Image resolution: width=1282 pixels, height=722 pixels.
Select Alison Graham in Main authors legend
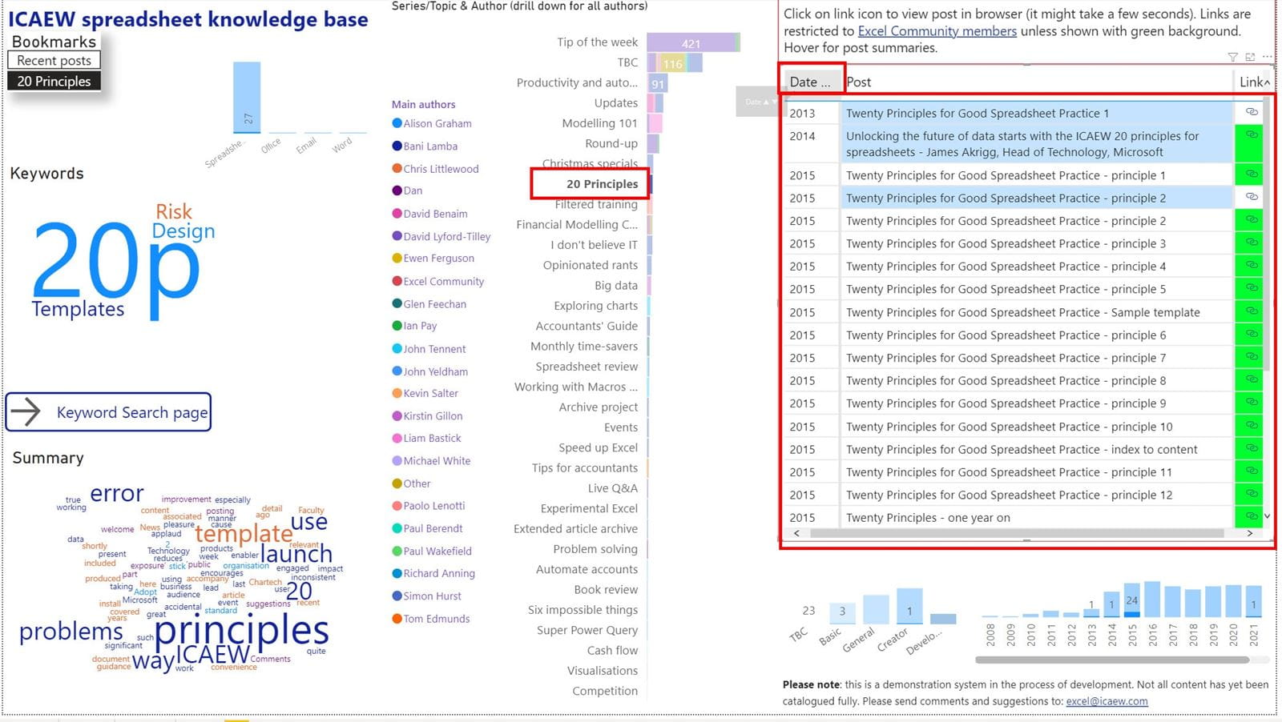pyautogui.click(x=437, y=123)
